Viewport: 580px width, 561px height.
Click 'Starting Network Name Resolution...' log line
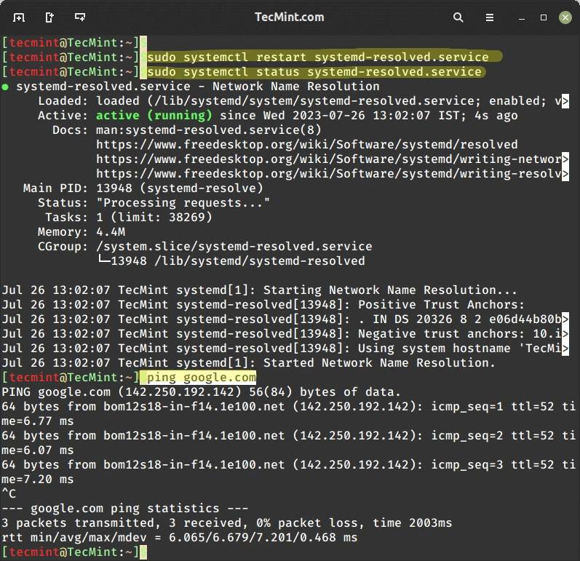pyautogui.click(x=259, y=290)
